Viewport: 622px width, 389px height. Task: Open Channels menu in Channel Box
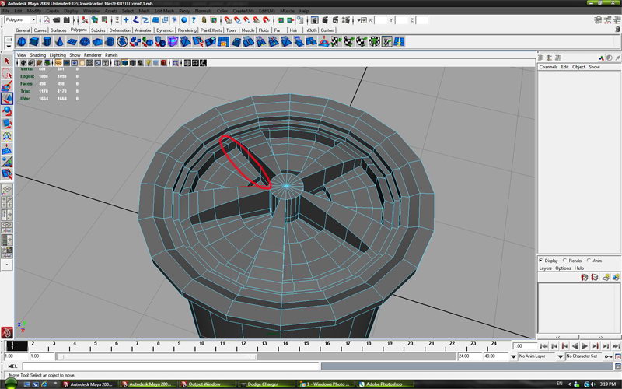tap(548, 67)
